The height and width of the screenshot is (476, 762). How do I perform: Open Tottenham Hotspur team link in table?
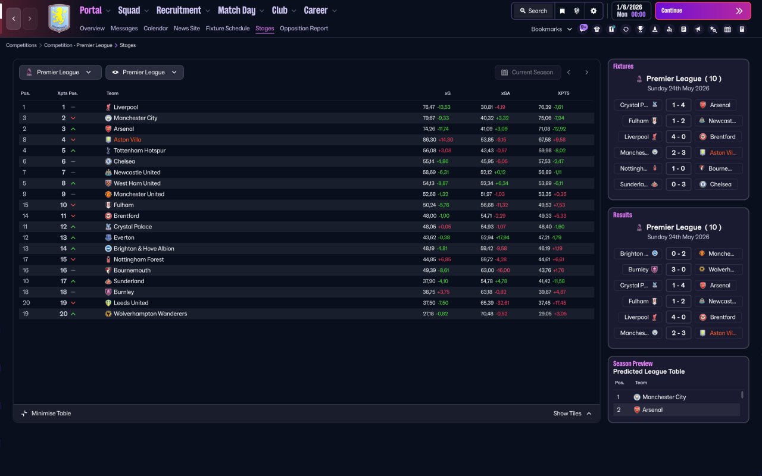139,151
